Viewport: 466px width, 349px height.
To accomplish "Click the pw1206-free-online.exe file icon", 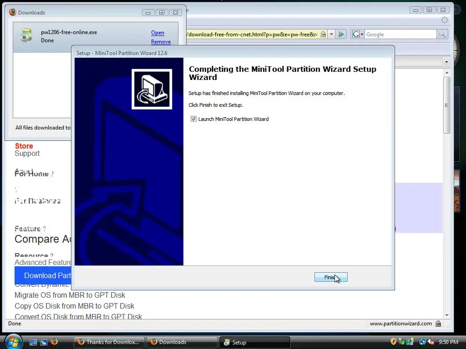I will 26,35.
